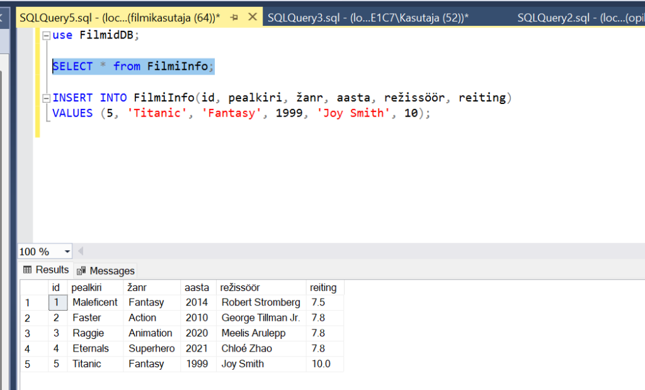Select the 'aasta' column header
Screen dimensions: 645x390
click(x=198, y=287)
